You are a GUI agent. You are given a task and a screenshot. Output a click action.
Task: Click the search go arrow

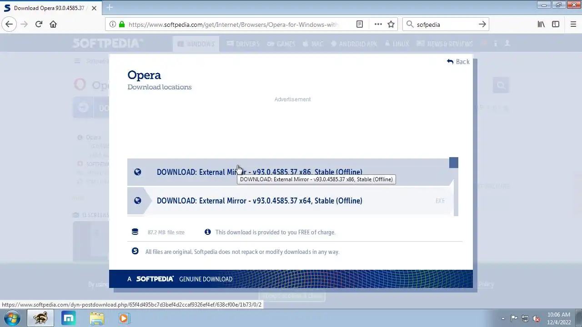point(482,25)
